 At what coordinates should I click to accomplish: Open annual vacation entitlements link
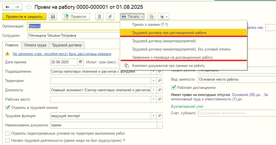(x=219, y=97)
